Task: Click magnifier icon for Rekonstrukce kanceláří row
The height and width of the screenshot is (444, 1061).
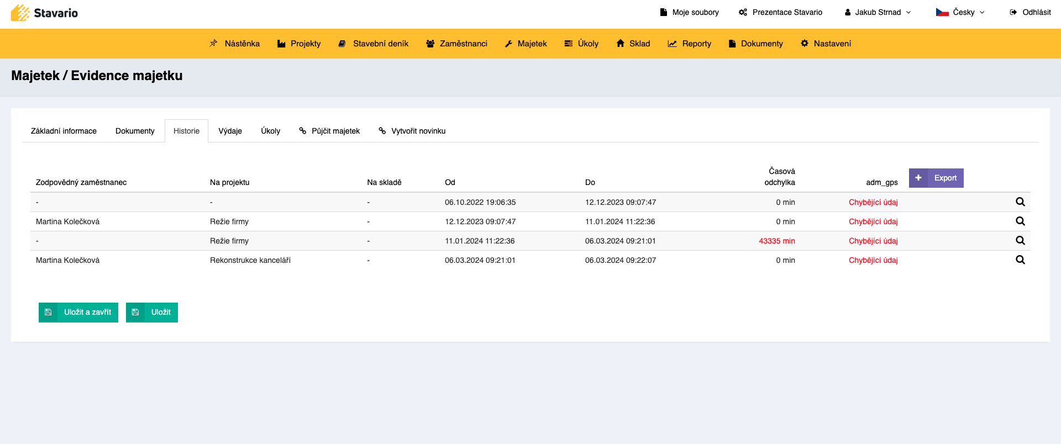Action: coord(1020,260)
